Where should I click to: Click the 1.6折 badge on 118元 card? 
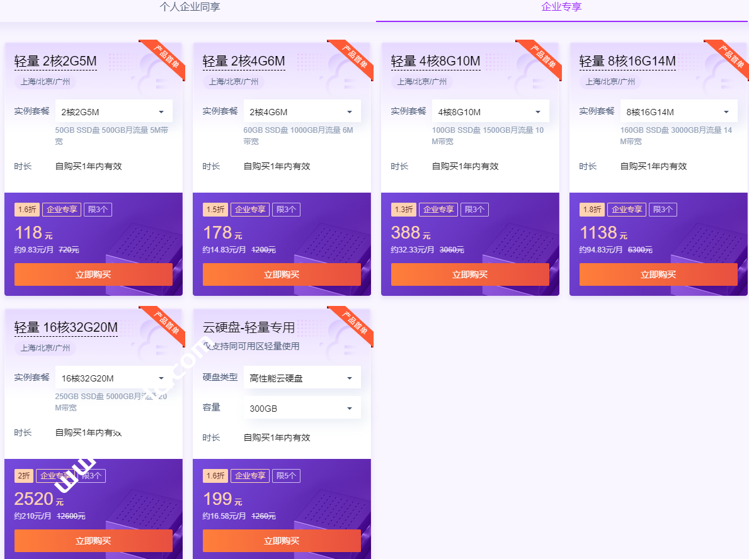[x=27, y=210]
